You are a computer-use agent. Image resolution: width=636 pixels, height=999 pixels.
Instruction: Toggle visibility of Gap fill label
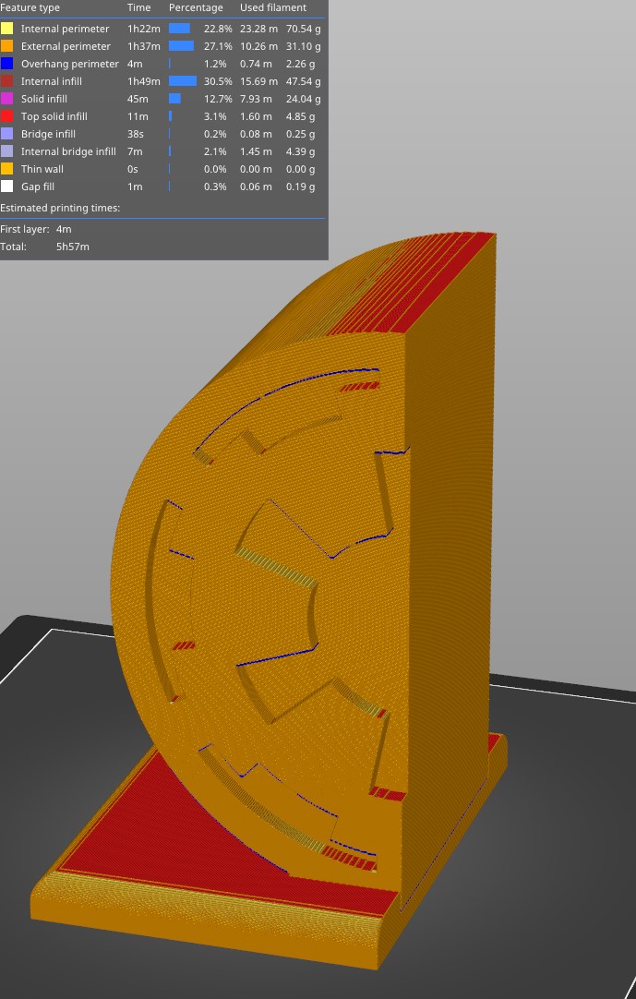[38, 186]
